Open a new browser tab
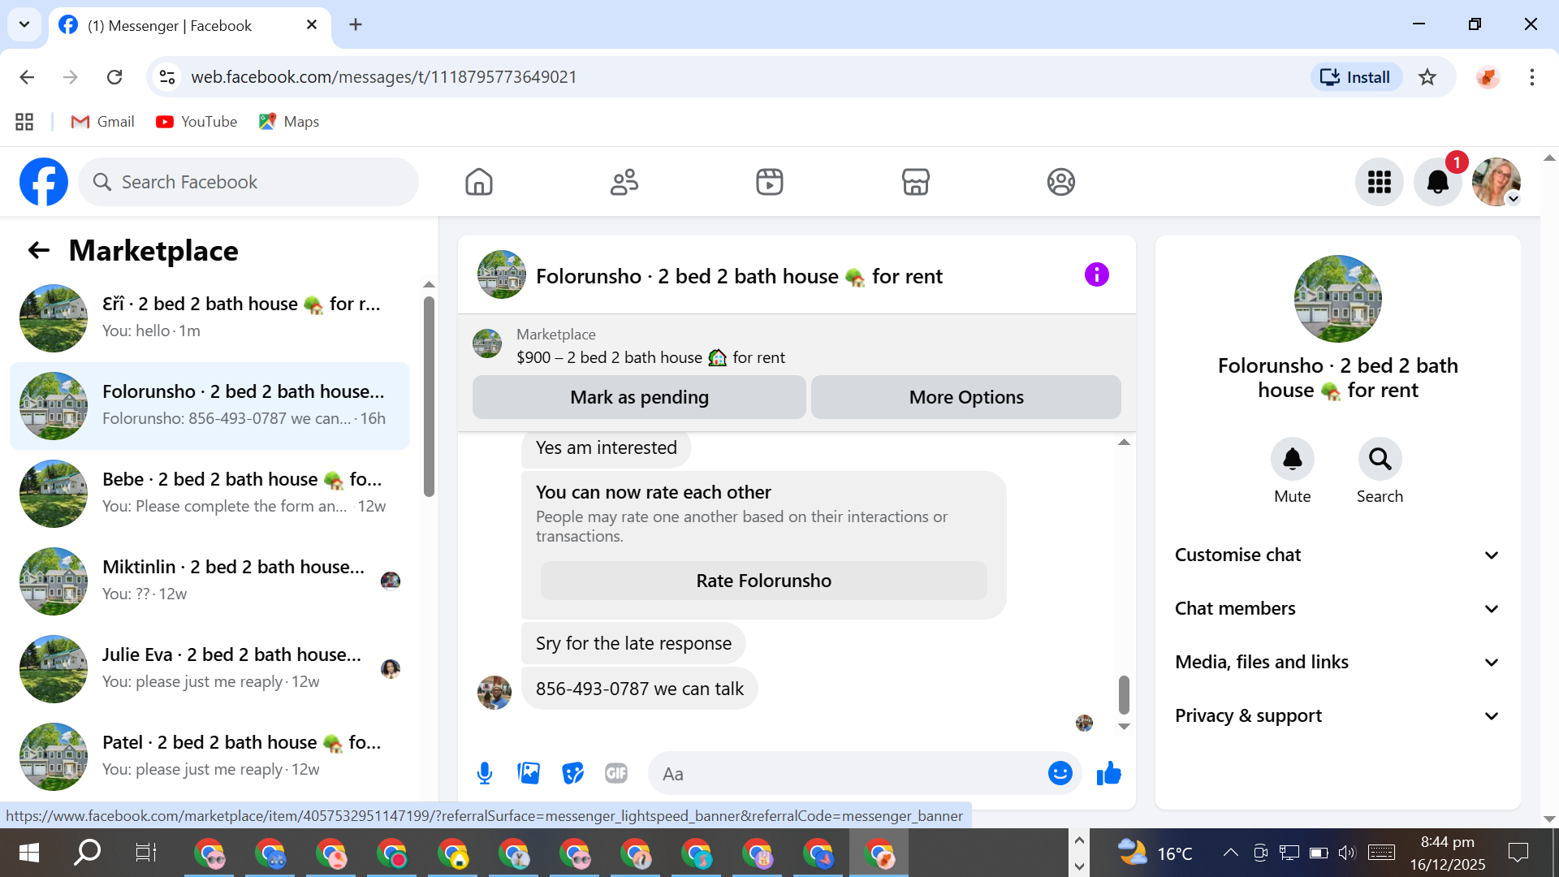The height and width of the screenshot is (877, 1559). (x=356, y=24)
